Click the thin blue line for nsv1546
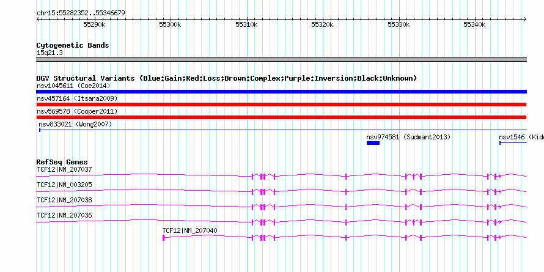This screenshot has height=272, width=544. pos(513,143)
